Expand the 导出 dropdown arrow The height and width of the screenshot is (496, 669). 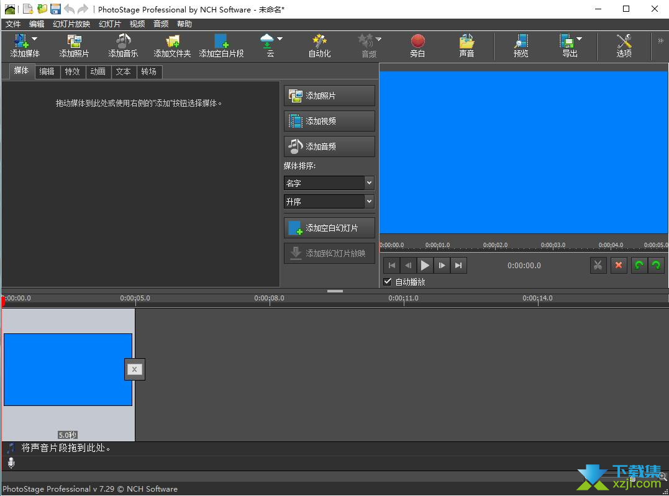click(x=580, y=39)
